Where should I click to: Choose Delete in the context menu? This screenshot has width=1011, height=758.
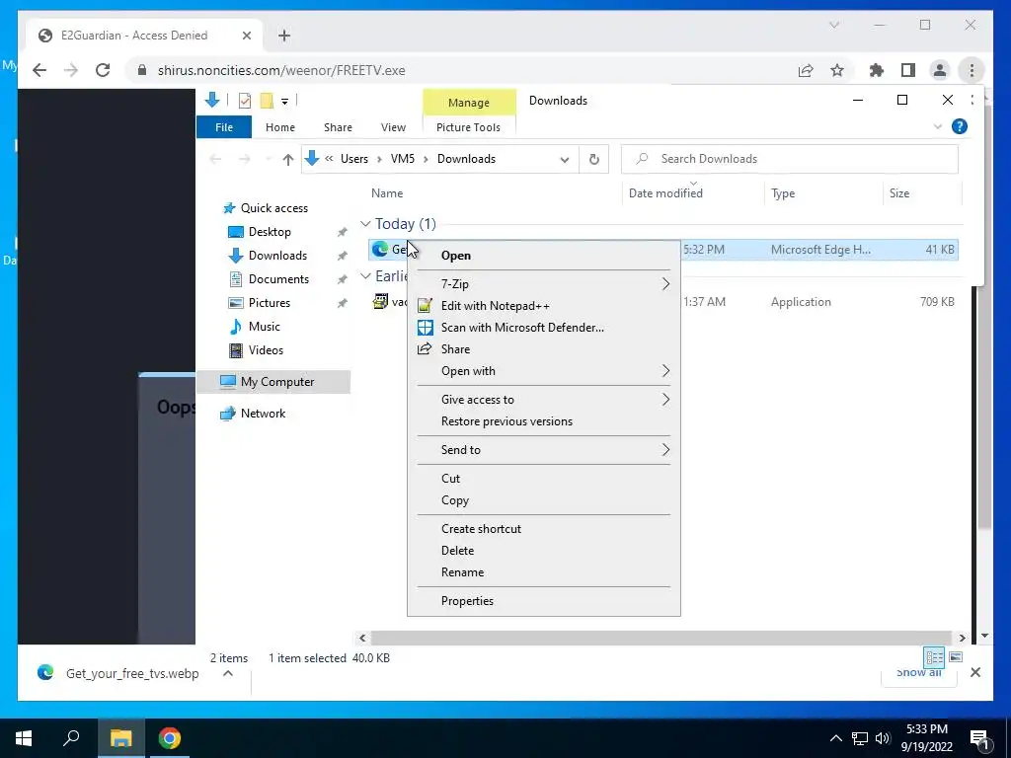point(544,551)
